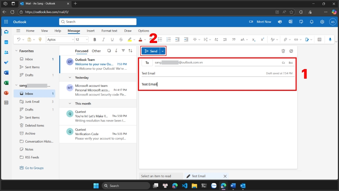Click the Send button
Screen dimensions: 339x191
[x=151, y=51]
